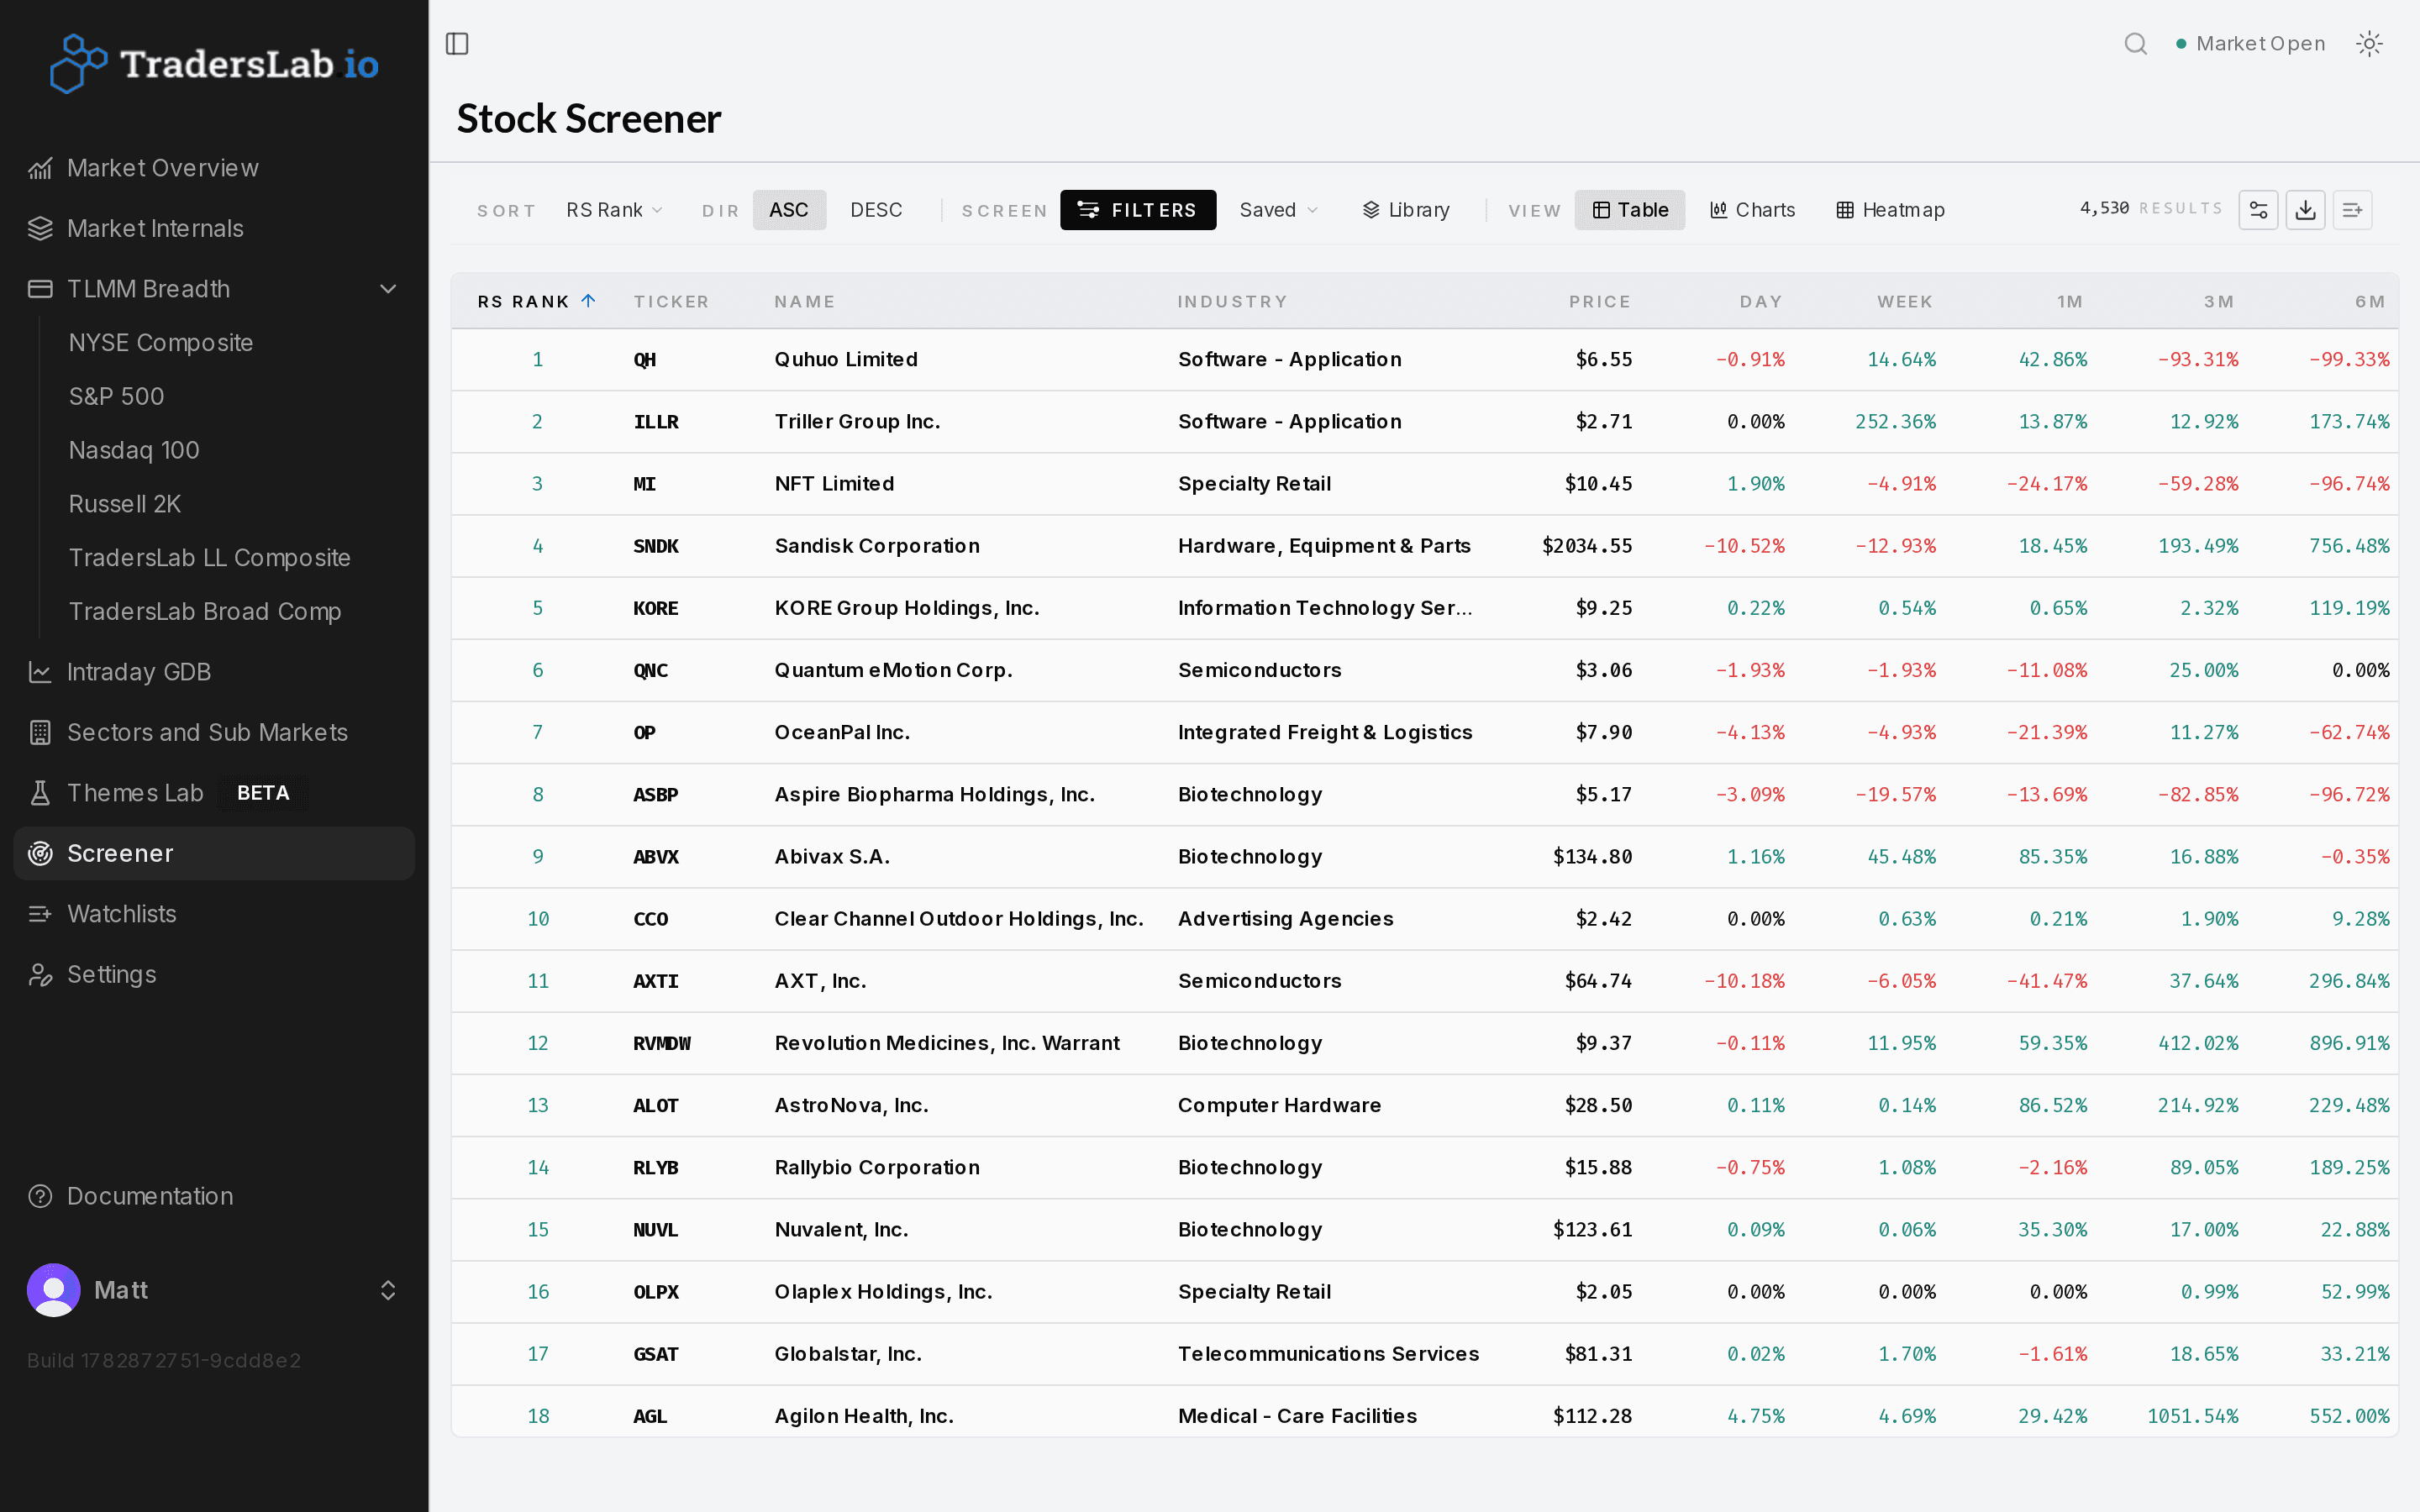Click the Library stack icon
This screenshot has width=2420, height=1512.
(1371, 210)
